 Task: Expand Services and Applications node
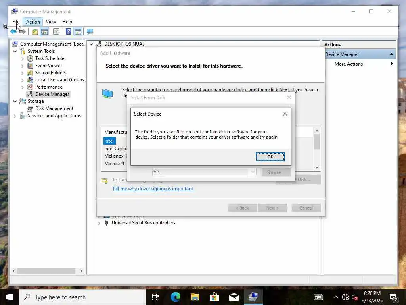15,116
